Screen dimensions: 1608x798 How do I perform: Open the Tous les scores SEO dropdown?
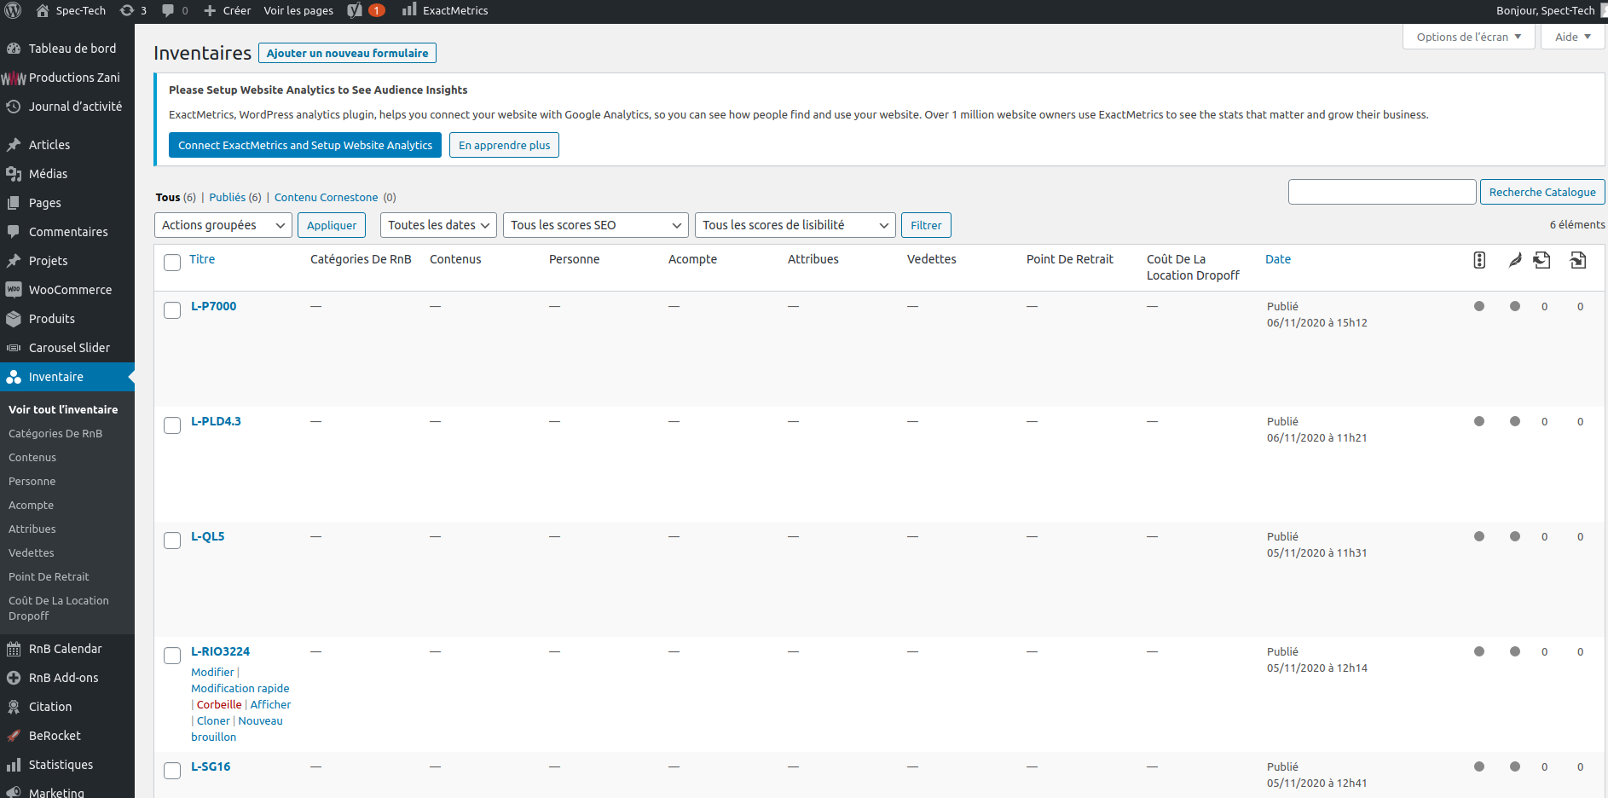[596, 225]
